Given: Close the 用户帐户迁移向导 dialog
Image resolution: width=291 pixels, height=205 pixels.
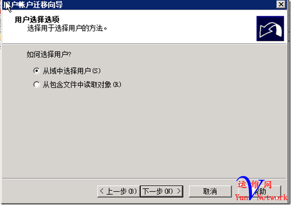Looking at the screenshot, I should (281, 4).
